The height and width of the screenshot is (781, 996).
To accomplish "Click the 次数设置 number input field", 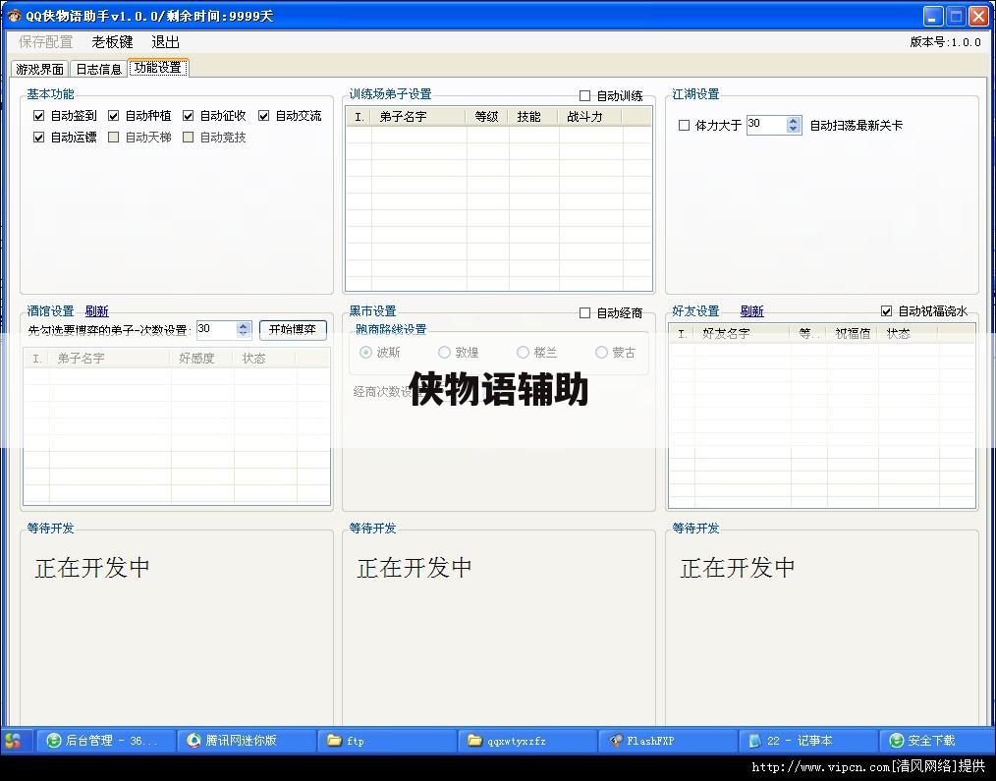I will point(217,329).
